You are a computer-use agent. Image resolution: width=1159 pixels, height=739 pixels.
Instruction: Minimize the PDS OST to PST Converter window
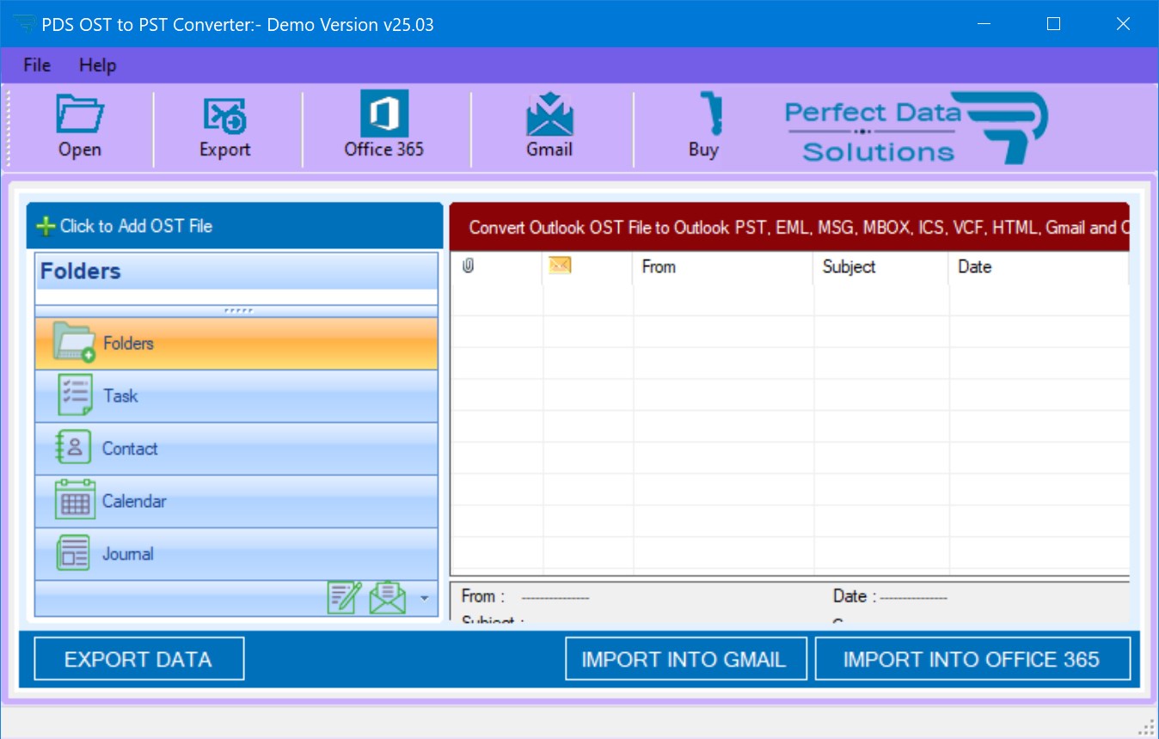(984, 24)
